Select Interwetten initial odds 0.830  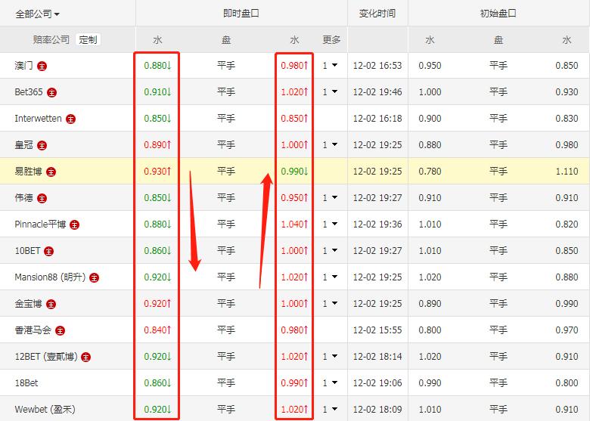point(567,119)
